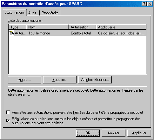Screen dimensions: 154x140
Task: Click the Appliquer à column header
Action: 121,27
